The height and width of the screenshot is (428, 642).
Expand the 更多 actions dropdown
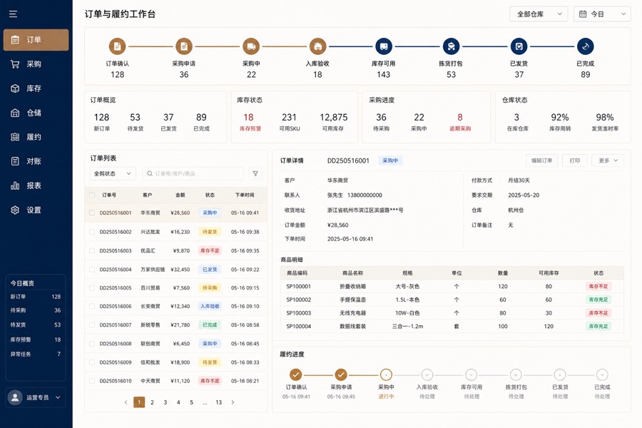(x=608, y=160)
